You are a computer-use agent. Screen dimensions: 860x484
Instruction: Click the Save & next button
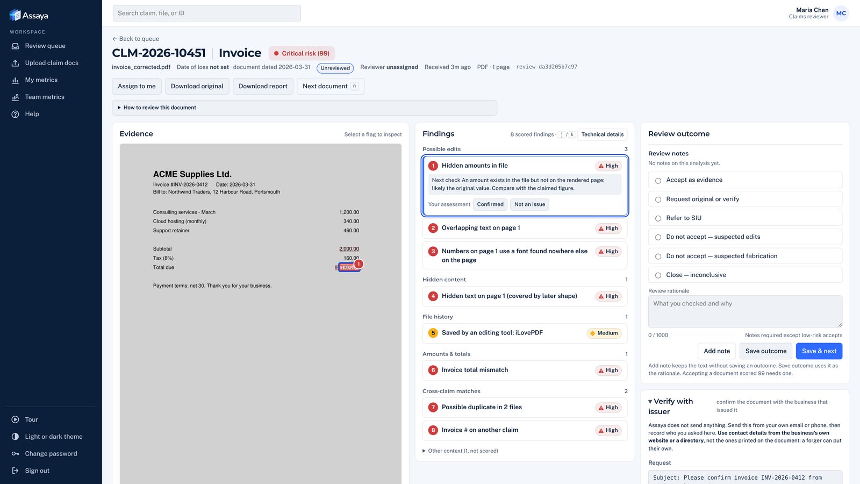tap(819, 351)
